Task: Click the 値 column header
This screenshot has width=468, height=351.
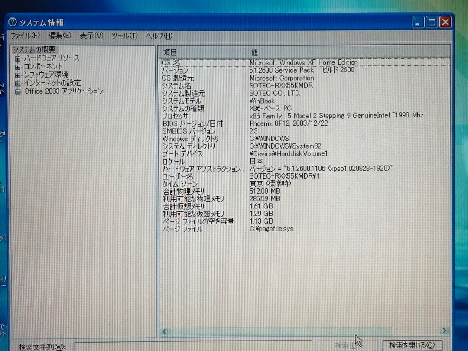Action: point(348,52)
